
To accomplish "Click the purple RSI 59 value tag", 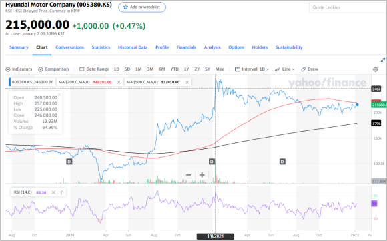I will point(374,204).
